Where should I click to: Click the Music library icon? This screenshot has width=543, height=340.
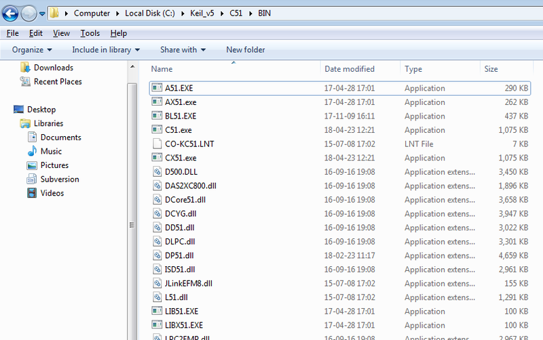coord(32,151)
